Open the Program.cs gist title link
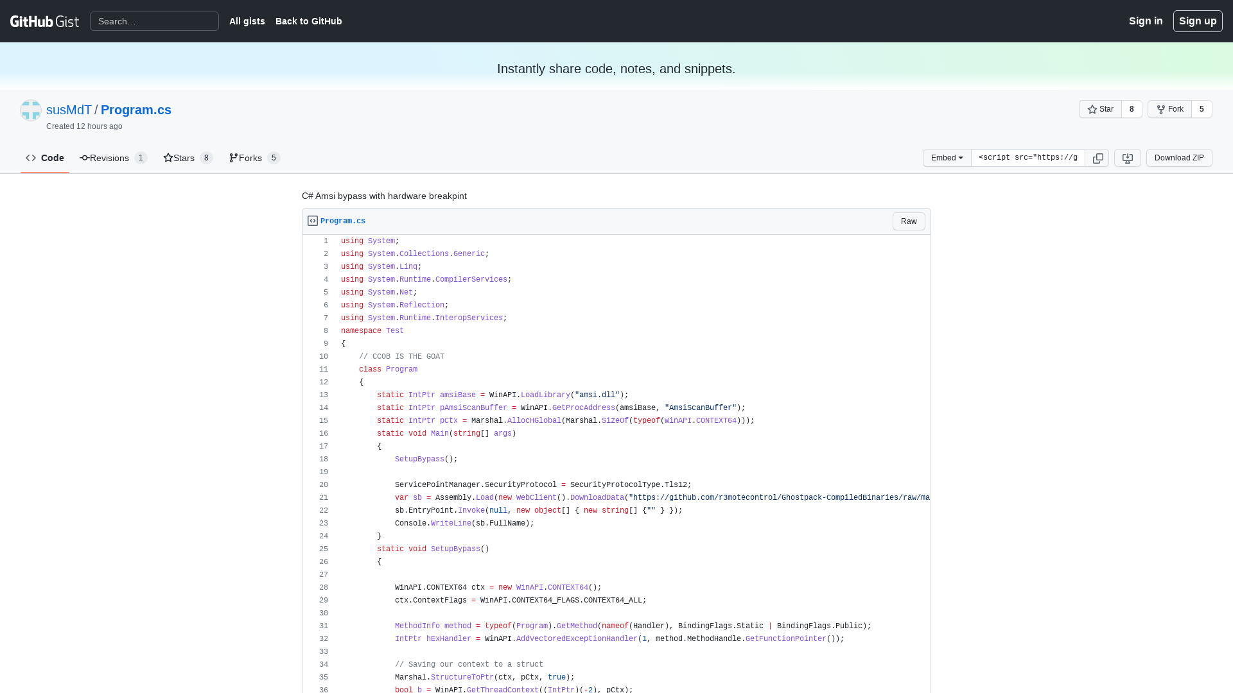Screen dimensions: 1233x693 click(136, 110)
